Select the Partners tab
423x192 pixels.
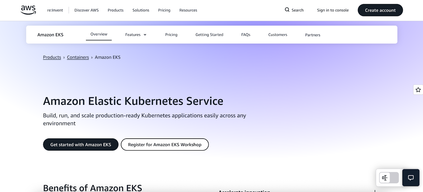tap(313, 35)
